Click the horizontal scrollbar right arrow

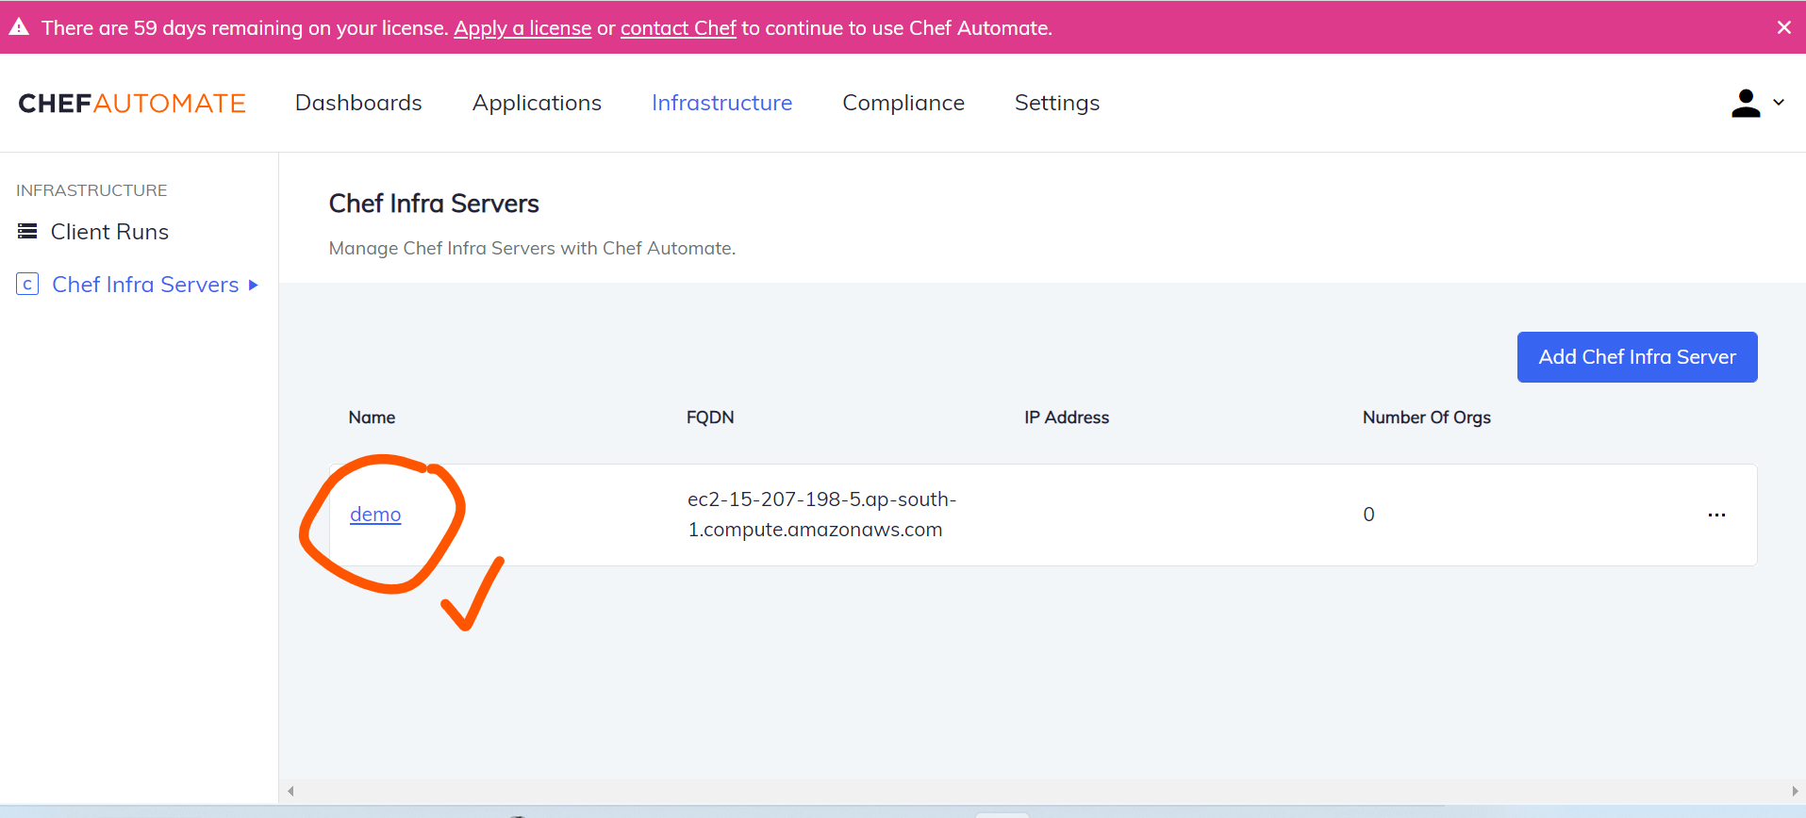coord(1795,791)
